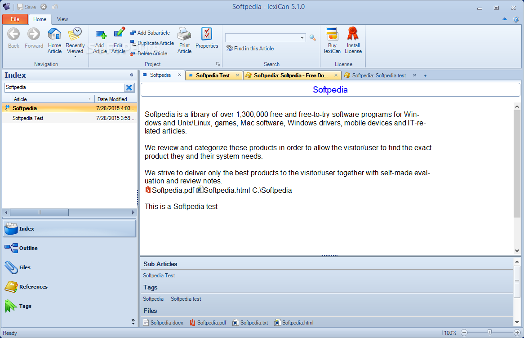Expand navigation pane options chevron
524x338 pixels.
pyautogui.click(x=133, y=322)
